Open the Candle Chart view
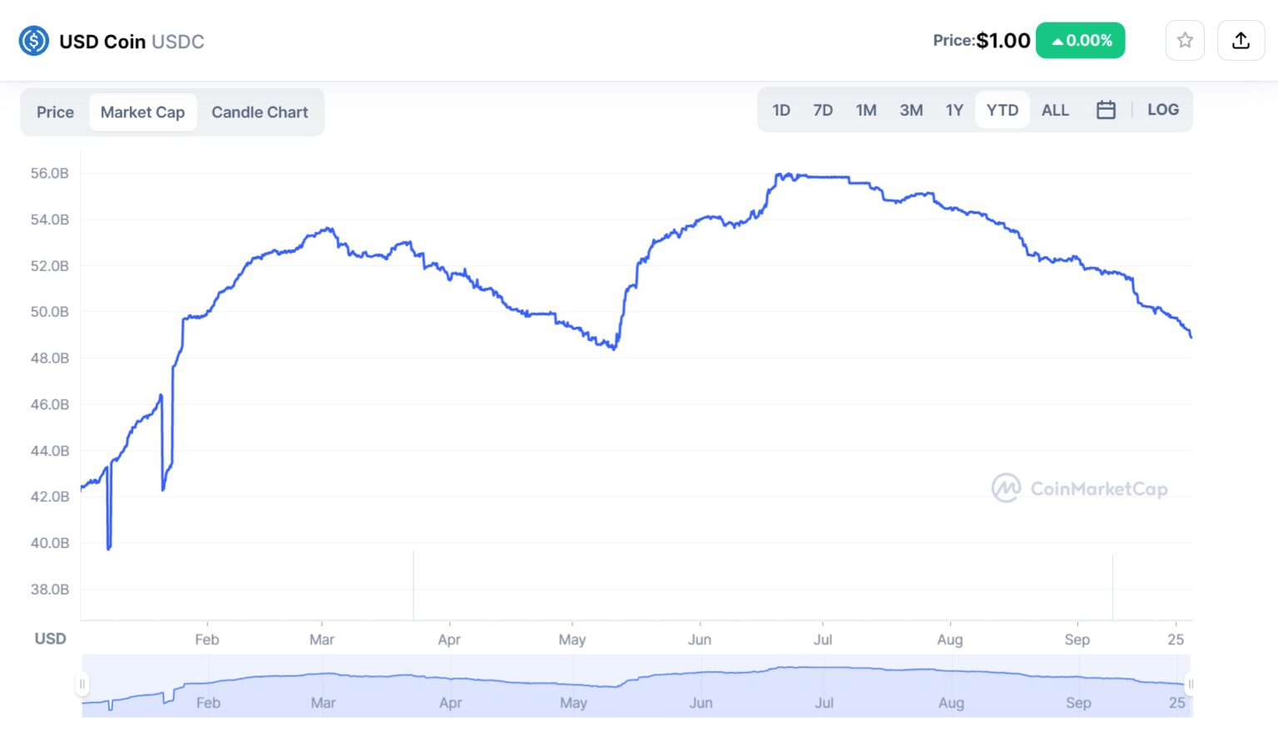The image size is (1278, 745). pyautogui.click(x=260, y=112)
